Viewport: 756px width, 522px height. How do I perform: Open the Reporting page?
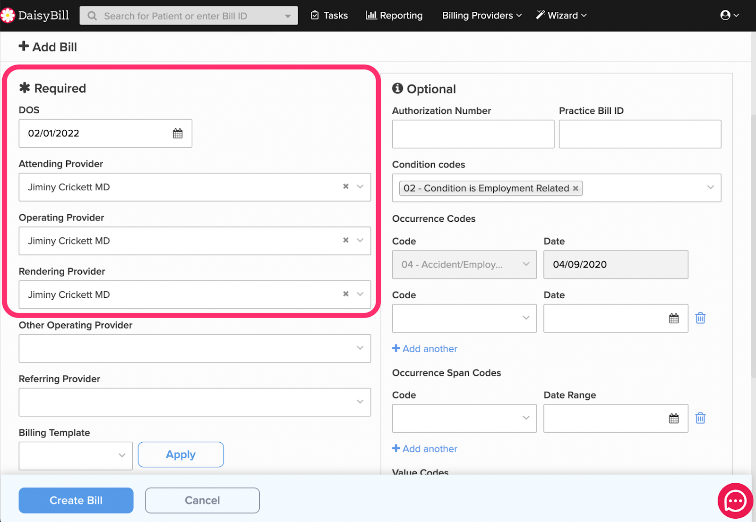tap(394, 16)
